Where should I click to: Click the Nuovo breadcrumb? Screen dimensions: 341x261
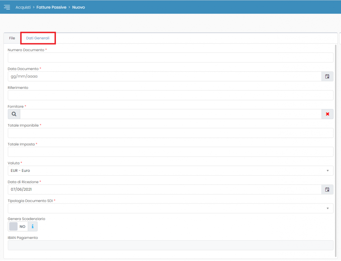(x=78, y=7)
